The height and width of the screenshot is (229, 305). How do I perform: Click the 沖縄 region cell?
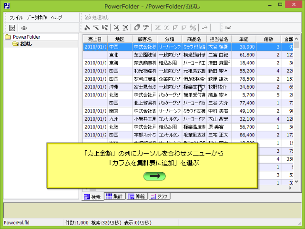click(x=120, y=87)
